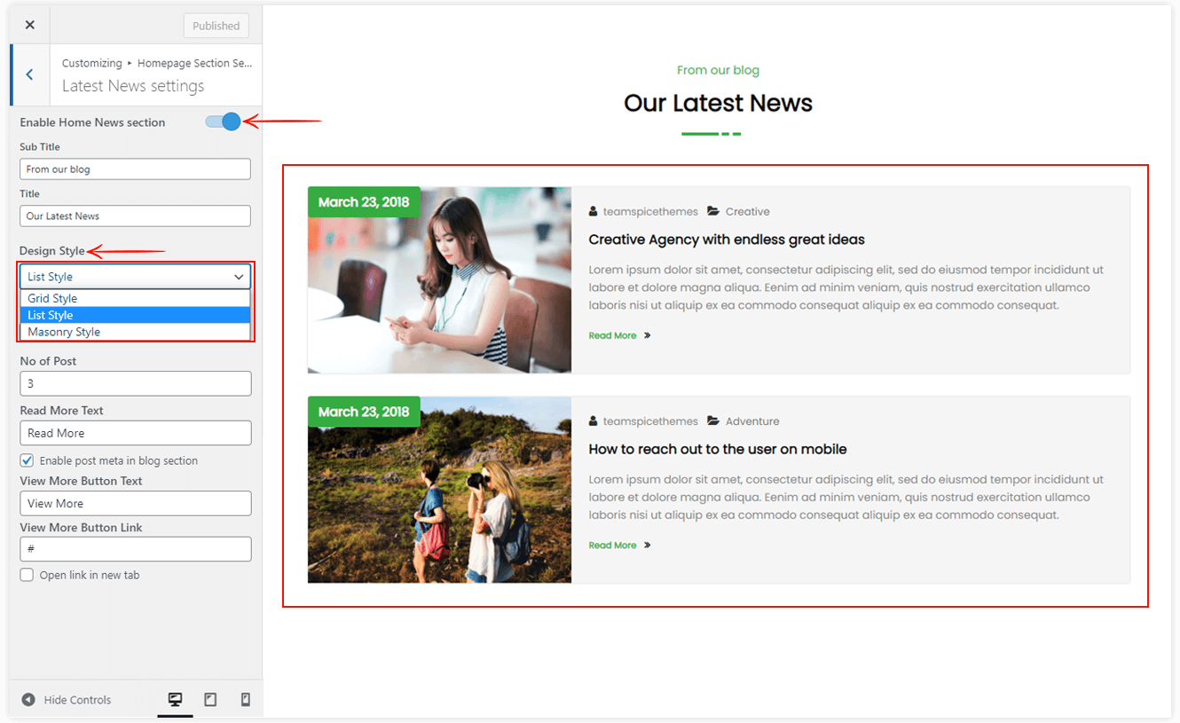Click the Published button
1180x723 pixels.
(x=216, y=26)
